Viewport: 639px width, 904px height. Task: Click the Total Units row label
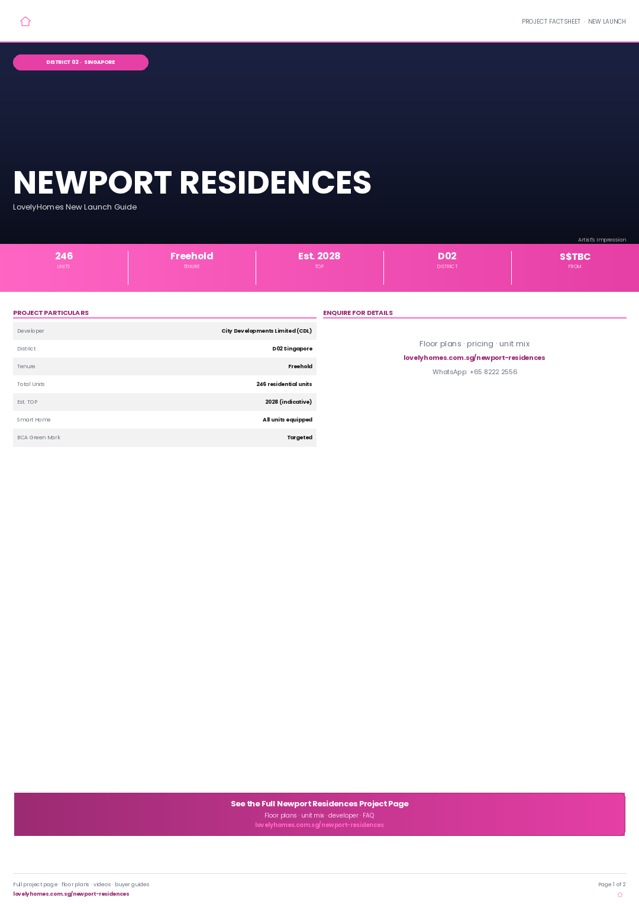pyautogui.click(x=31, y=384)
